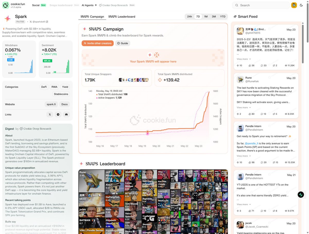Open jacek avatar in Smart Feed
The width and height of the screenshot is (309, 234).
point(240,225)
